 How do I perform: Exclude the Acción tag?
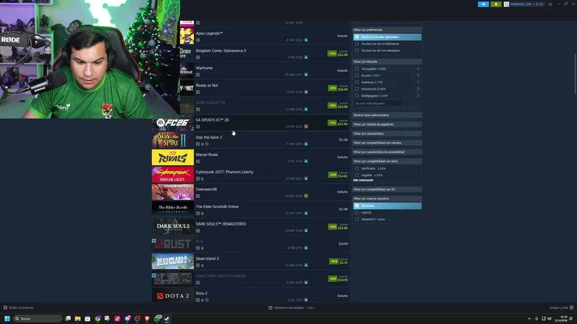(x=418, y=76)
